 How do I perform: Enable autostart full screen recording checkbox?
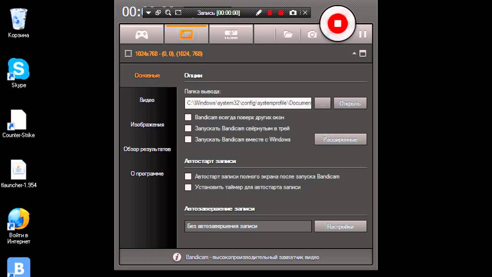(188, 177)
